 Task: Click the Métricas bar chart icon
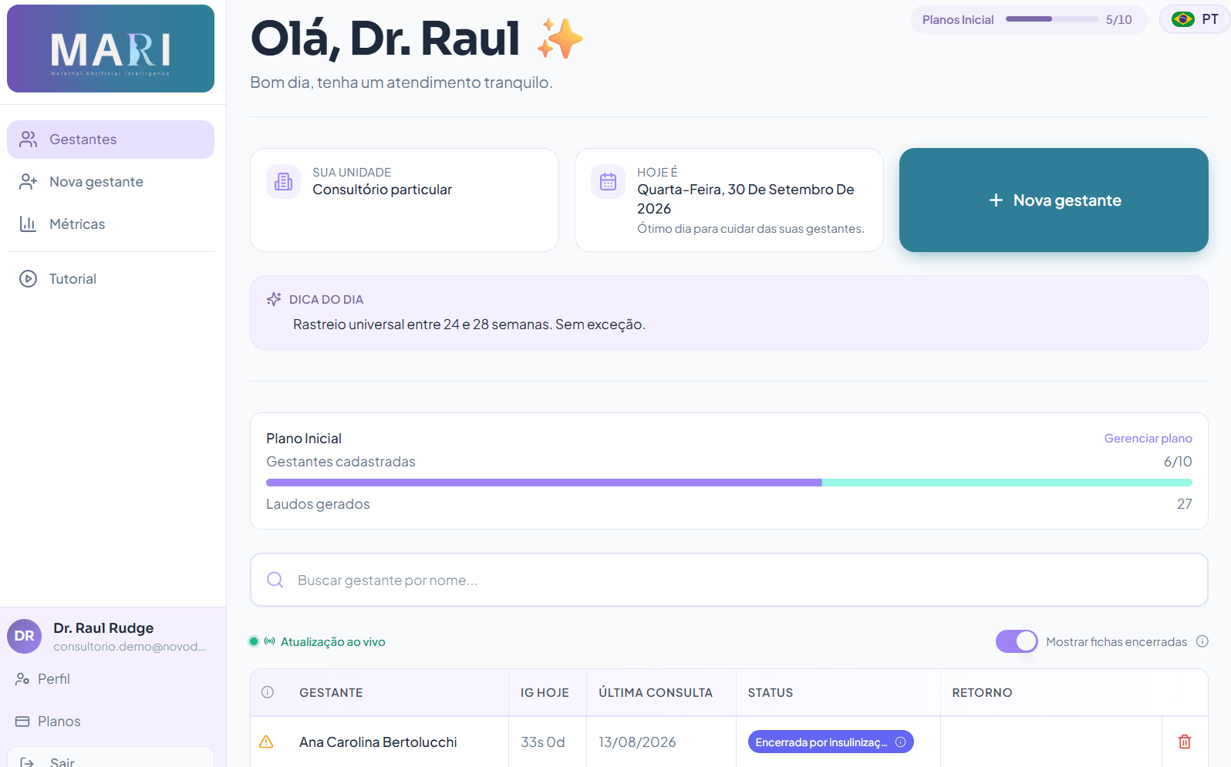28,224
